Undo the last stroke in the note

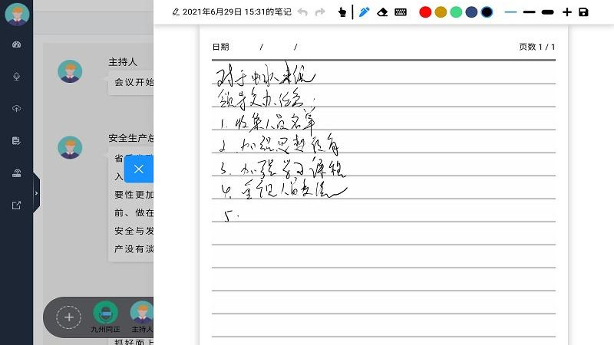[302, 12]
